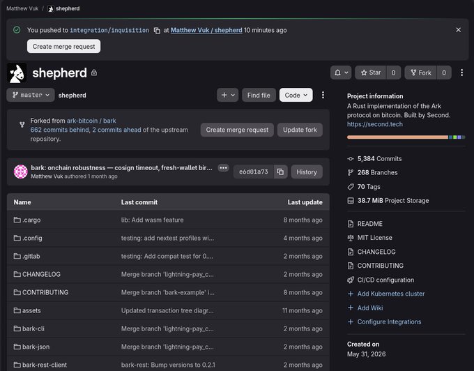Open repository options kebab next to Code

coord(323,95)
